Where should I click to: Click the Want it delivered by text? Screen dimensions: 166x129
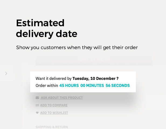pos(54,79)
